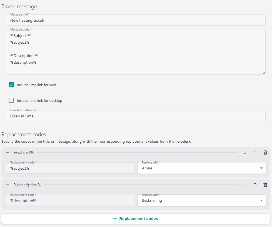
Task: Uncheck Include lime link for web
Action: 11,85
